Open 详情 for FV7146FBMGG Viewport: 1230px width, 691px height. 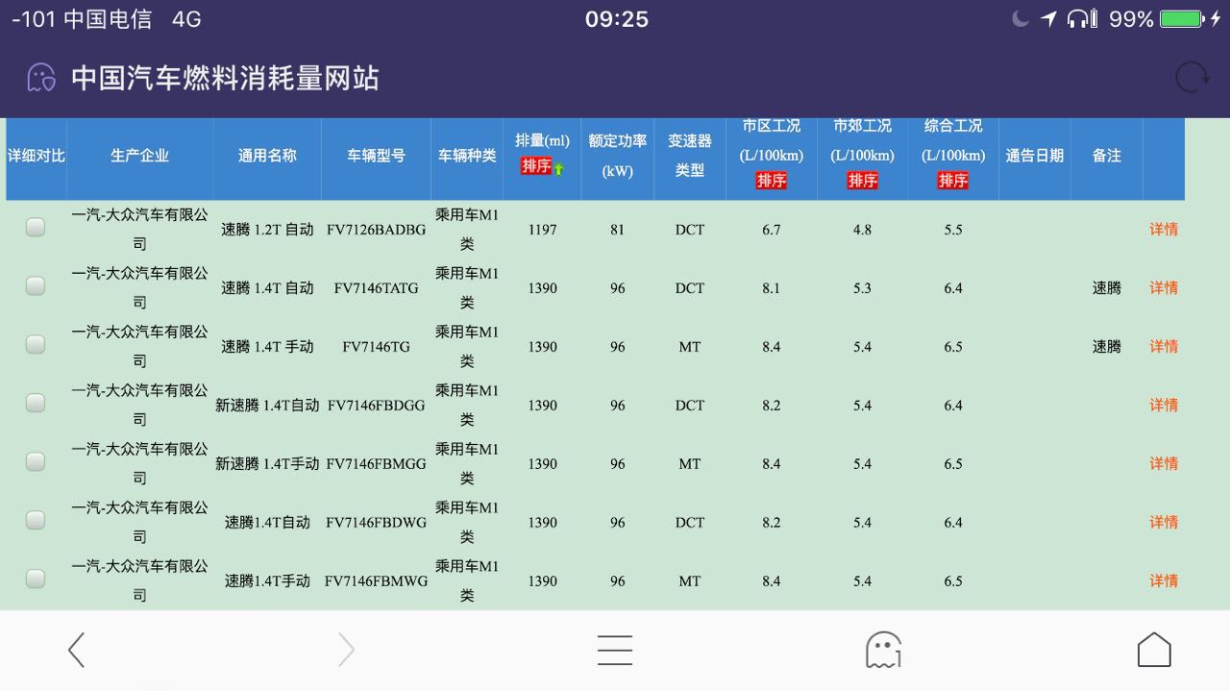point(1164,464)
